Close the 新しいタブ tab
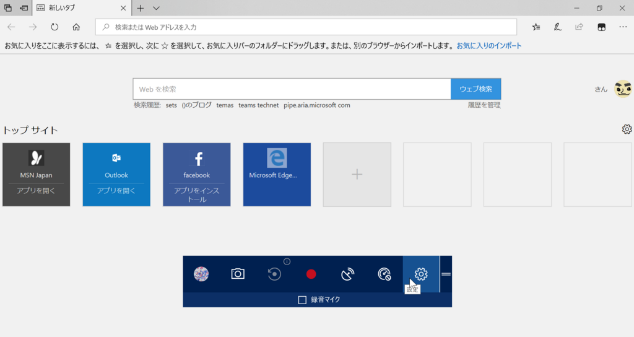Viewport: 634px width, 337px height. [123, 7]
